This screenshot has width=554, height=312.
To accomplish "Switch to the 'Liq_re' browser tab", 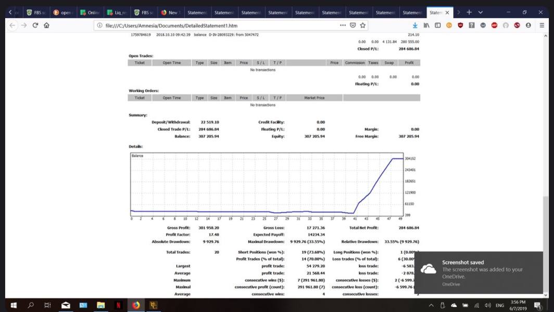I will (x=117, y=12).
